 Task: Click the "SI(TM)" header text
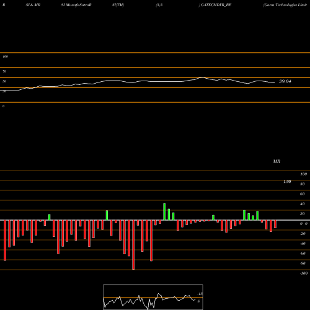[x=118, y=5]
